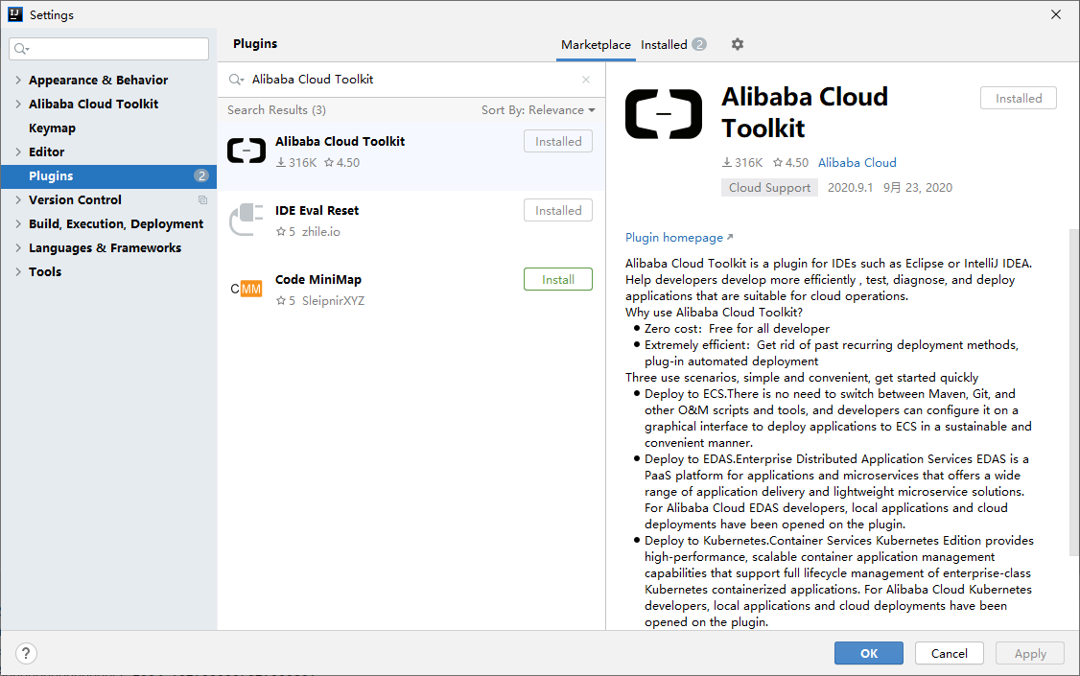
Task: Install the Code MiniMap plugin
Action: tap(557, 279)
